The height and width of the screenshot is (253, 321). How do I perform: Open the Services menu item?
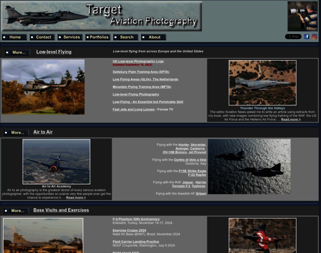(x=70, y=37)
